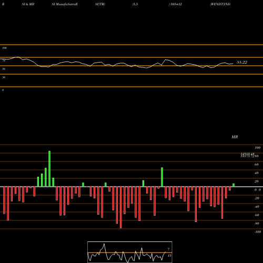Click the RSI 0 level label
The width and height of the screenshot is (263, 263).
(3, 90)
